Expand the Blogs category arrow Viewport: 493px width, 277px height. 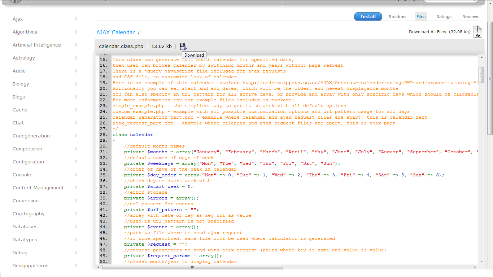pos(76,97)
